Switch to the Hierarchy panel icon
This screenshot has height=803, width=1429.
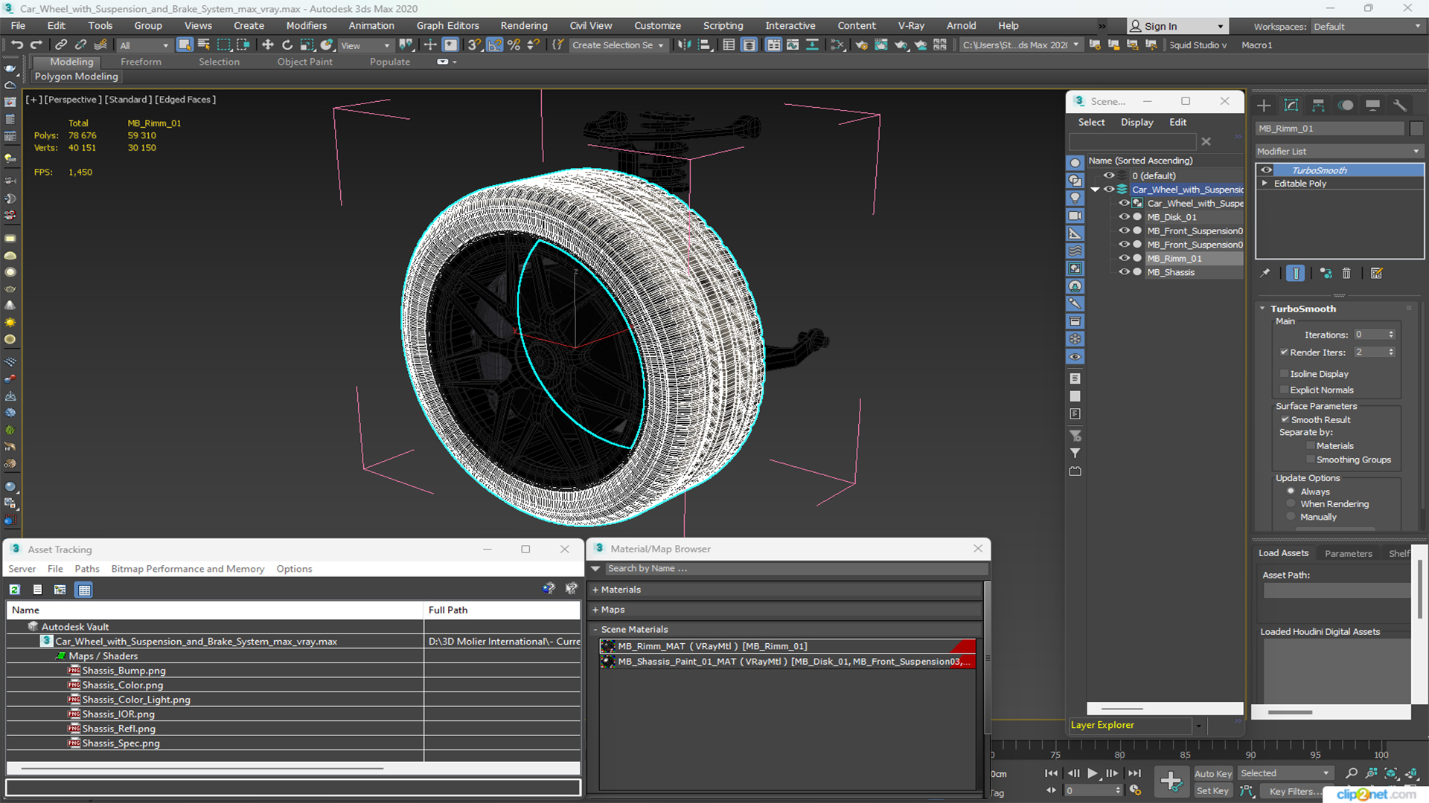pos(1318,105)
